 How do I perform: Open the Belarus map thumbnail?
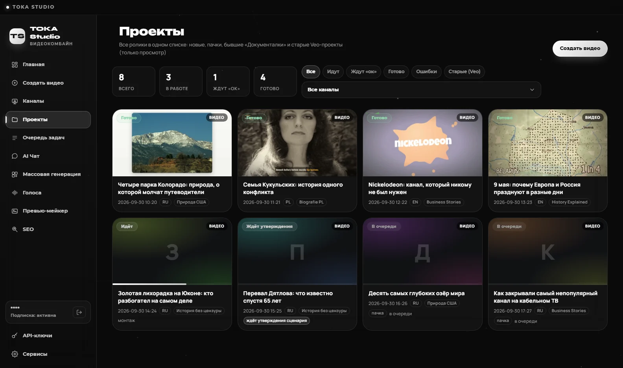point(548,143)
